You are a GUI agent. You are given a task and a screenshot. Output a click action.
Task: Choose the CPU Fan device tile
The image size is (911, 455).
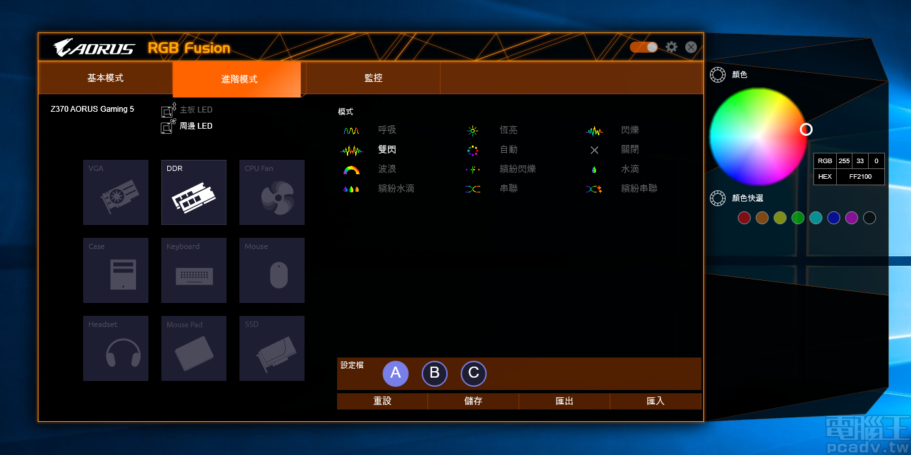271,192
